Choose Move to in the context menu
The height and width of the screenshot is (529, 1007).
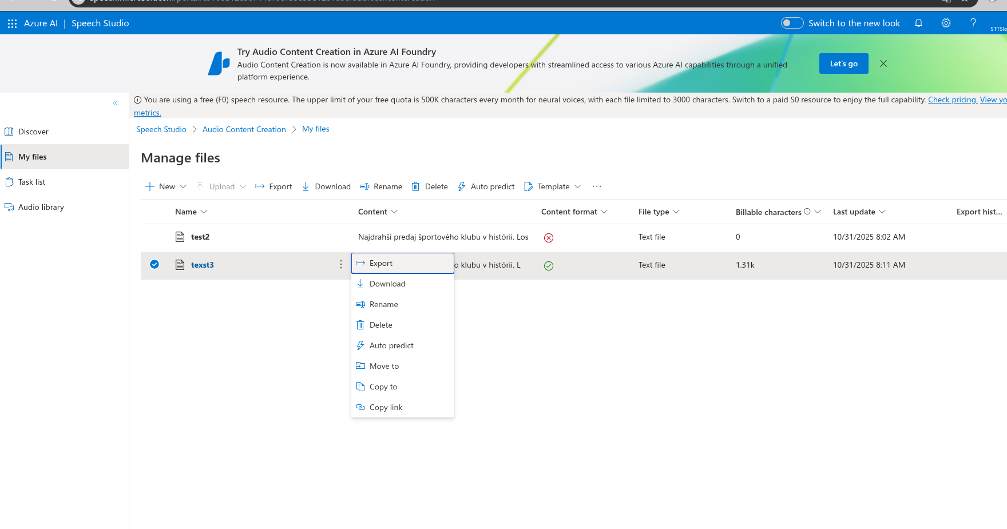pos(384,366)
